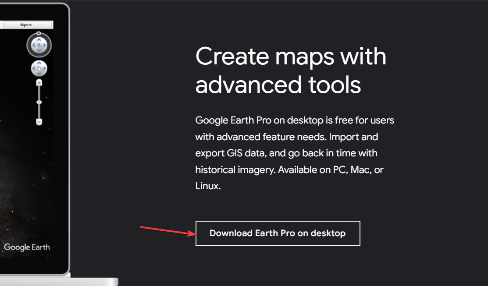Image resolution: width=488 pixels, height=286 pixels.
Task: Rotate left using the Look control left arrow
Action: (x=34, y=45)
